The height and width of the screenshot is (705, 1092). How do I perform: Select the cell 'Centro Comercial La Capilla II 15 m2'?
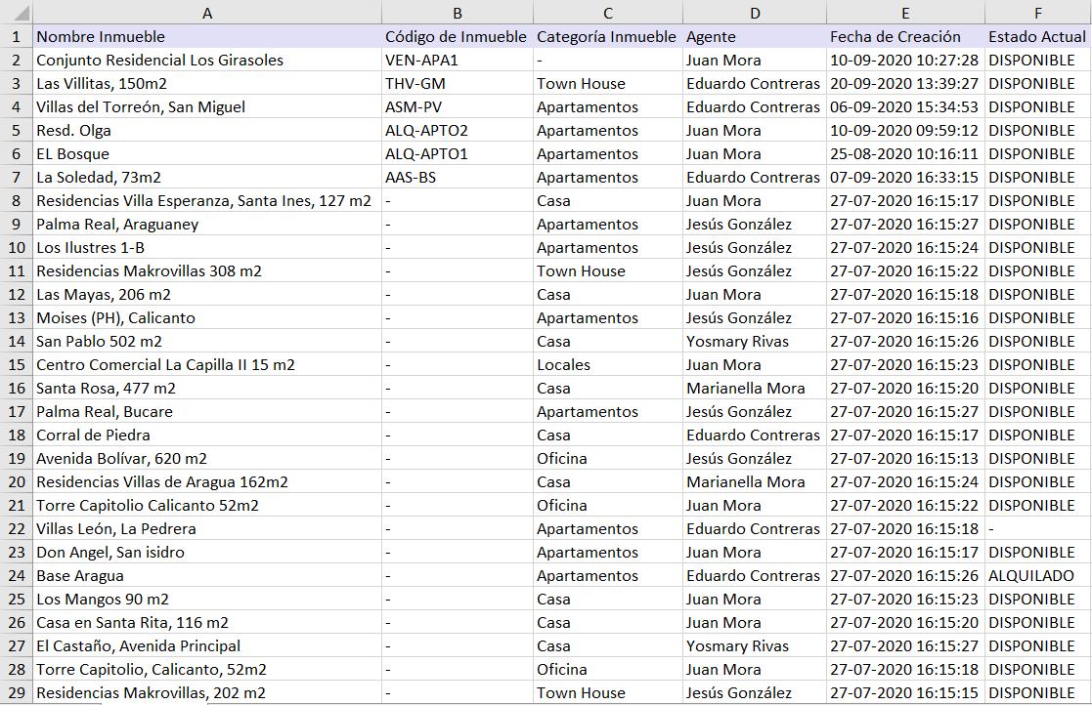[x=206, y=364]
